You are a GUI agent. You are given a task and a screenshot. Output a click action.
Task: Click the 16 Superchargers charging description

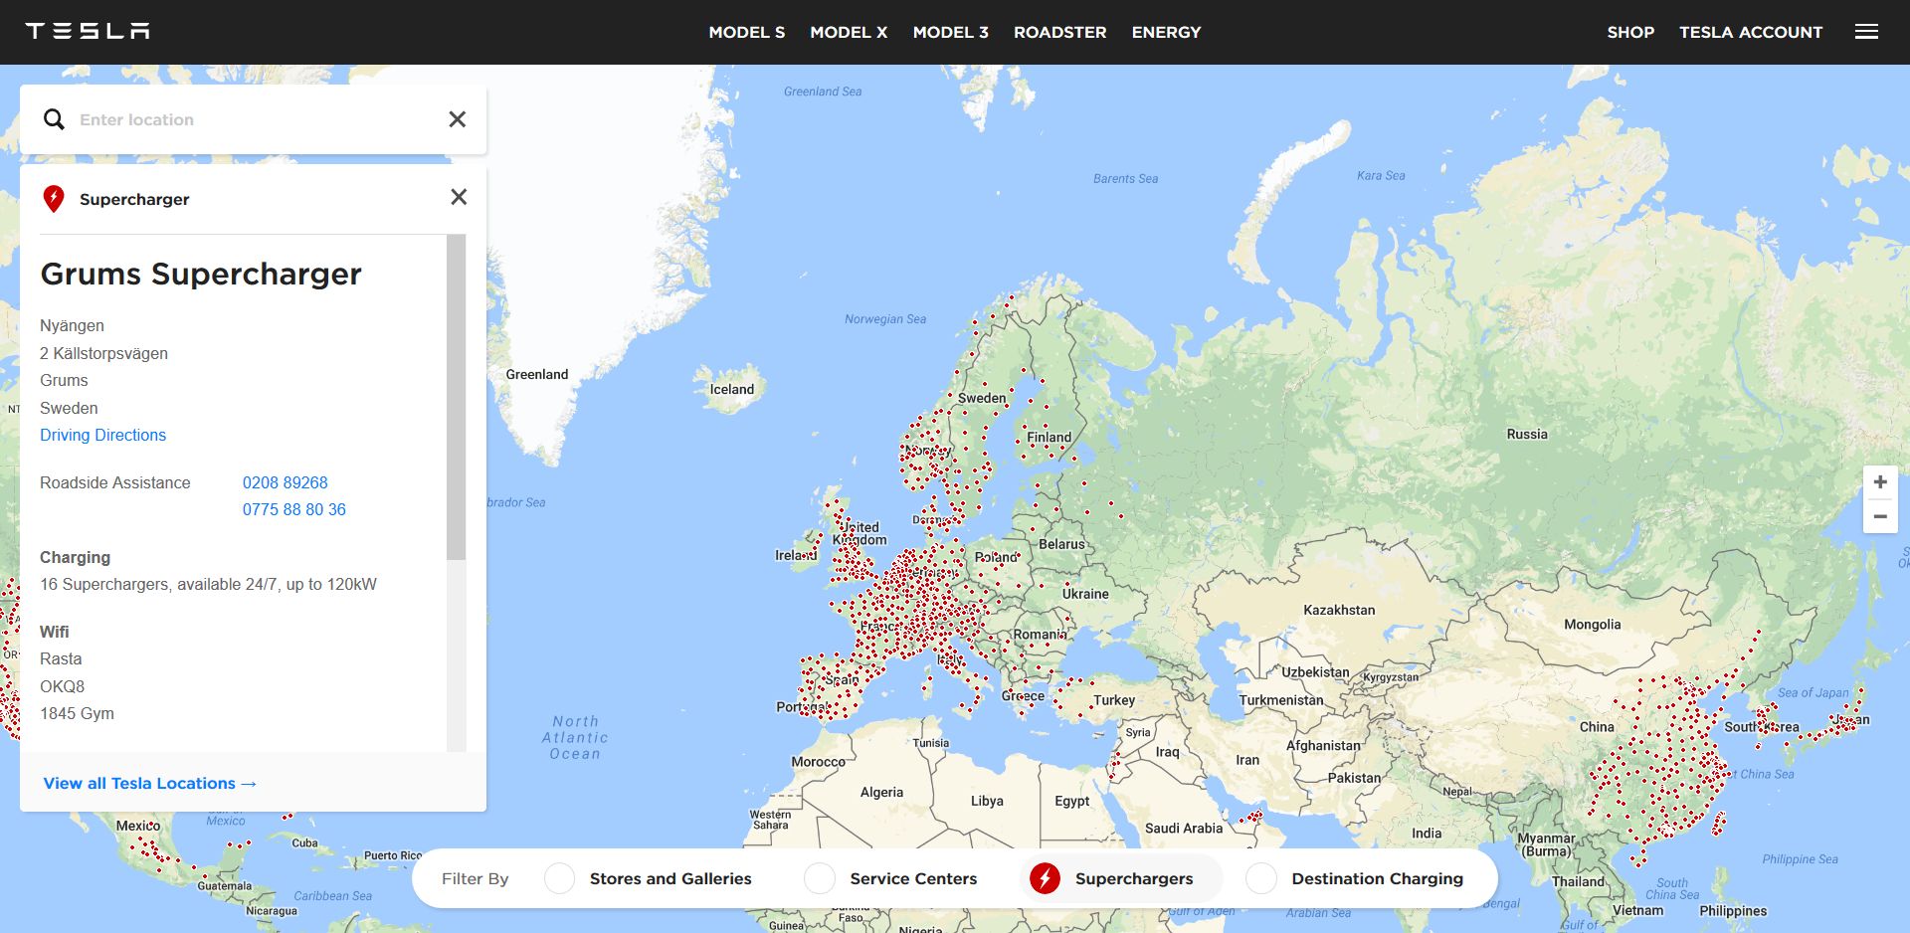pyautogui.click(x=208, y=584)
